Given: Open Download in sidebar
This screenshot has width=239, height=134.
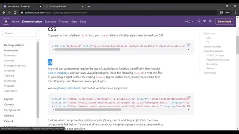Looking at the screenshot, I should click(x=10, y=55).
